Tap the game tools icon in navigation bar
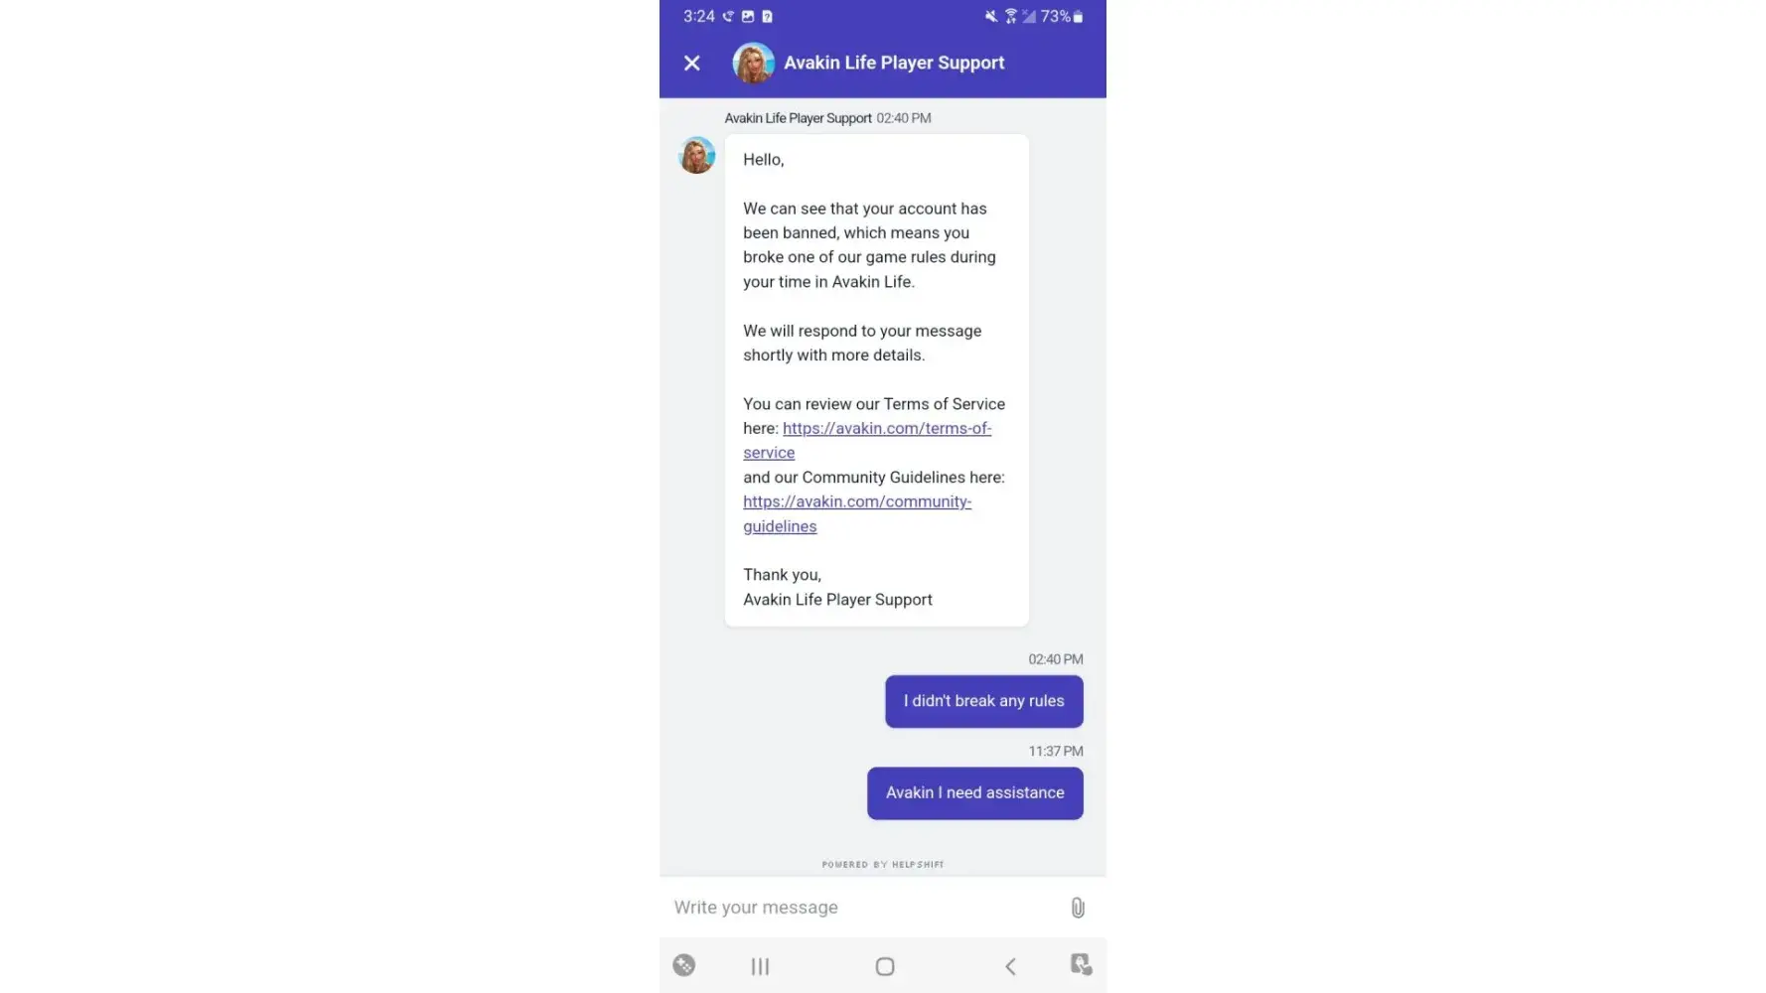This screenshot has width=1766, height=993. (x=683, y=965)
